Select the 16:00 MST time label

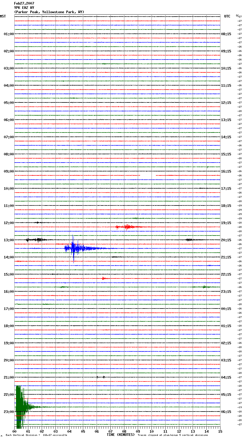tap(9, 292)
